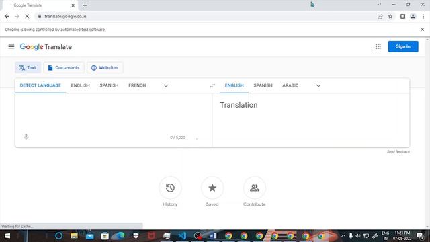Viewport: 430px width, 242px height.
Task: Open the Windows notification center
Action: pos(420,236)
